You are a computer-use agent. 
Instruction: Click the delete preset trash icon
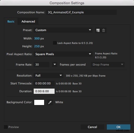click(x=103, y=30)
